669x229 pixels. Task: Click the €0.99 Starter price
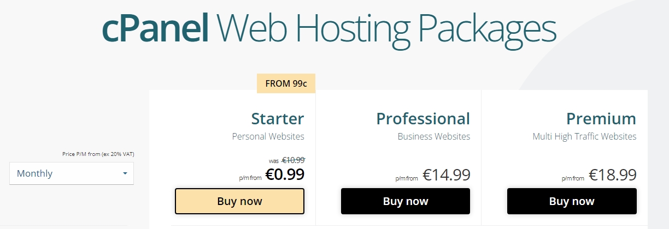(x=285, y=174)
